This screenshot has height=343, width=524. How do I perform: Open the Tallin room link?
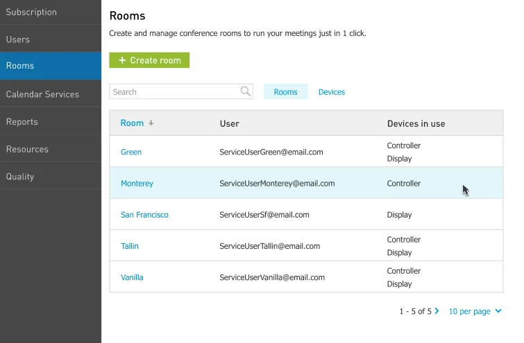[x=129, y=246]
